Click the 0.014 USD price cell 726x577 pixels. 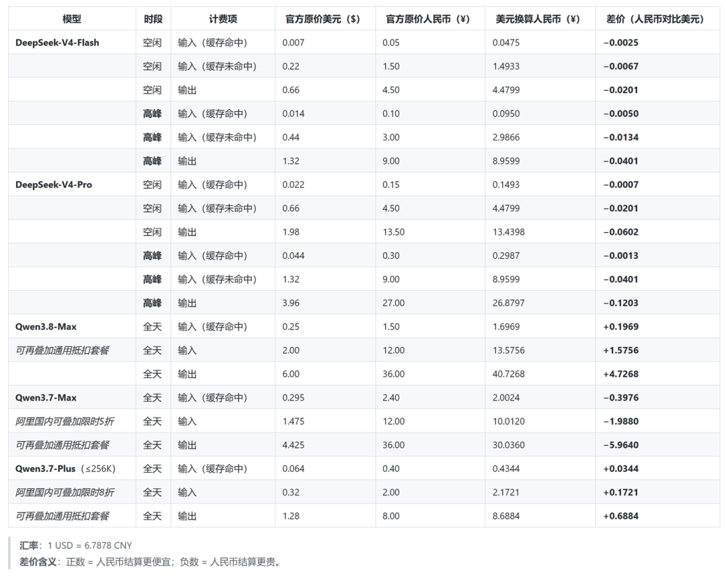tap(294, 114)
